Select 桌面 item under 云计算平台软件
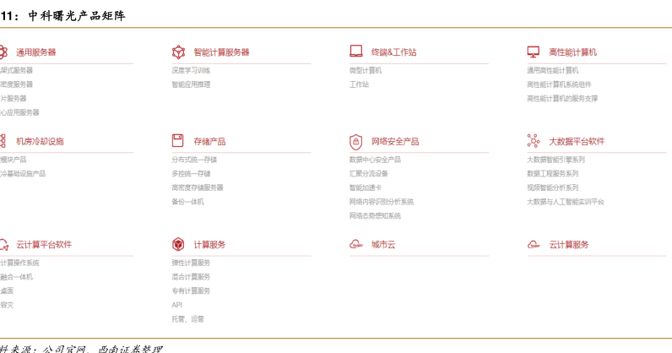This screenshot has width=672, height=353. click(7, 291)
